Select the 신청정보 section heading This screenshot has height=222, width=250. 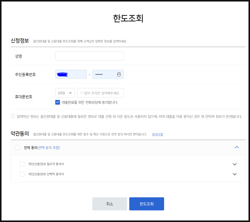pos(20,40)
